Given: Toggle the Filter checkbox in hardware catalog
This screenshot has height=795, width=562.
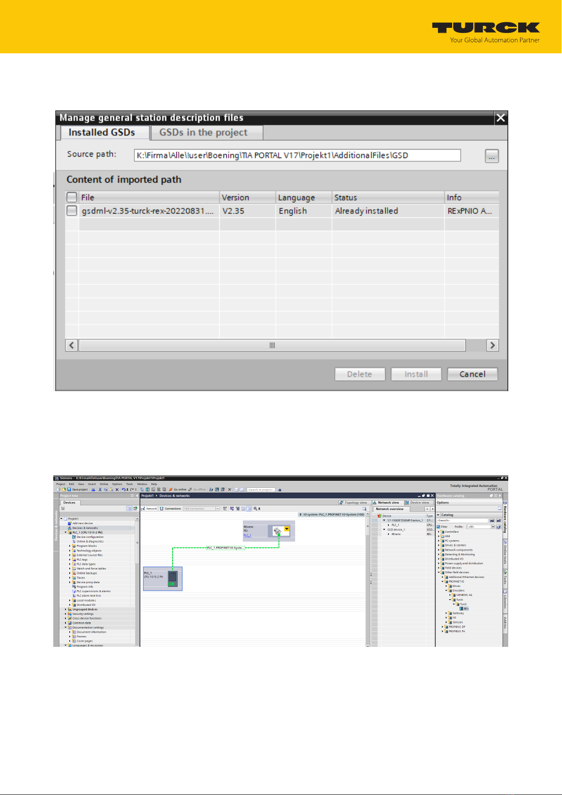Looking at the screenshot, I should pyautogui.click(x=438, y=527).
